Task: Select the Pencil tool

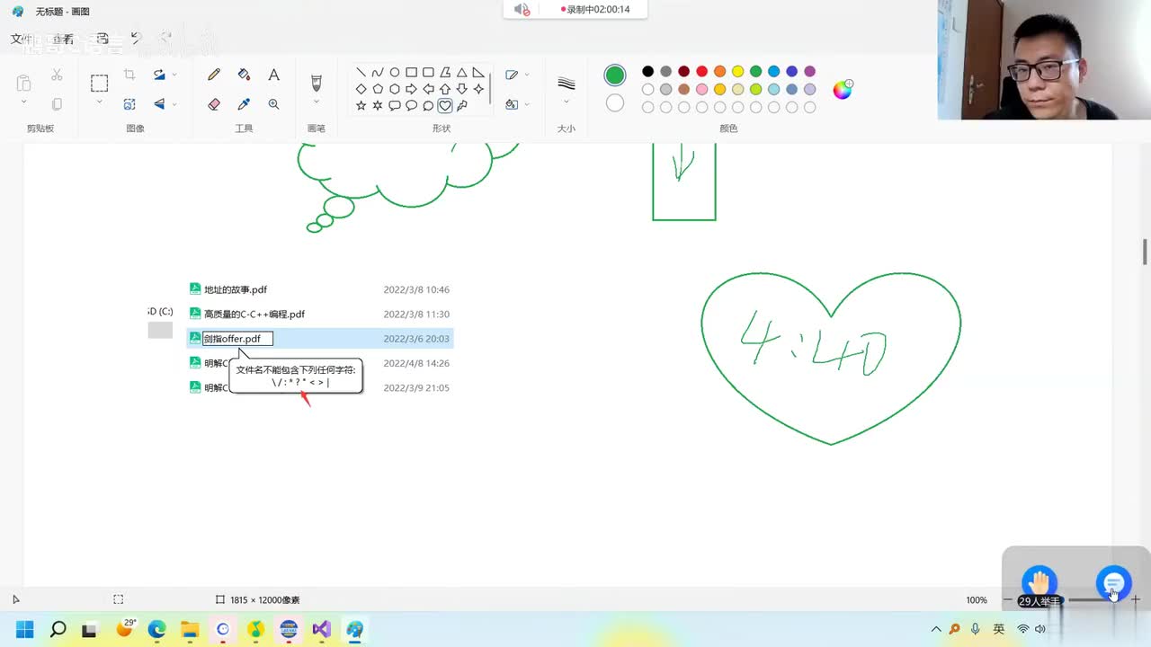Action: click(x=214, y=75)
